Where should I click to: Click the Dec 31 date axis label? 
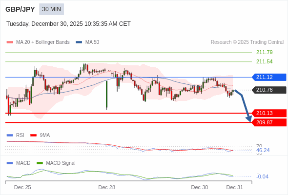click(235, 187)
